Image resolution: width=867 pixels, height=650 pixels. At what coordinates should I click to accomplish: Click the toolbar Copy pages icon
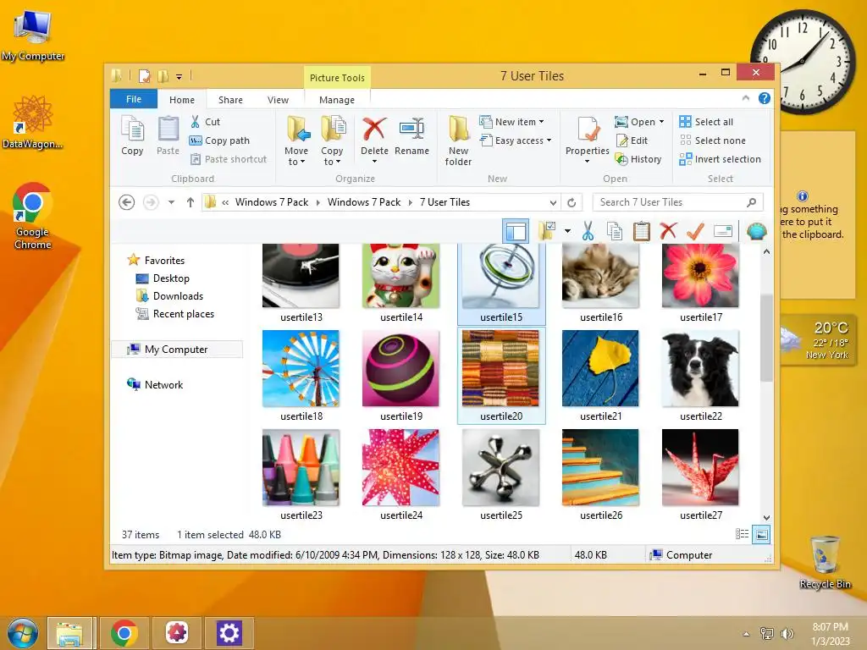[x=615, y=231]
